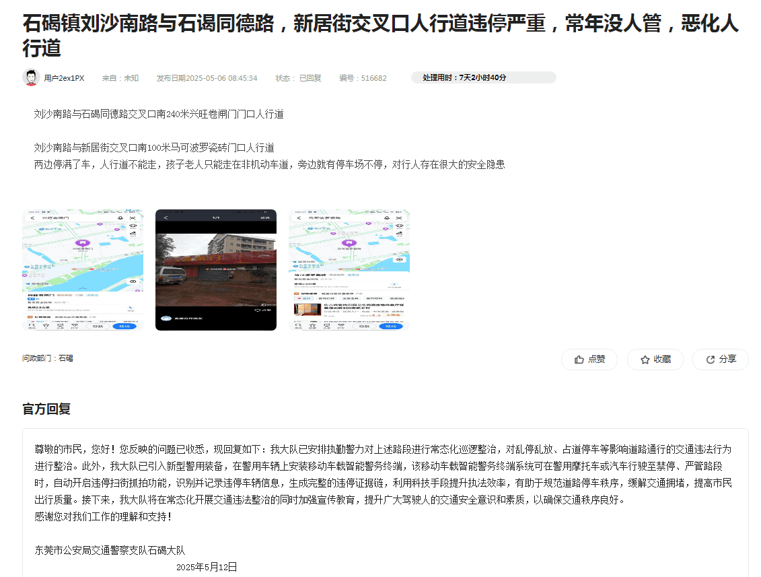Click the 官方回复 section heading
Screen dimensions: 761x577
click(x=46, y=409)
